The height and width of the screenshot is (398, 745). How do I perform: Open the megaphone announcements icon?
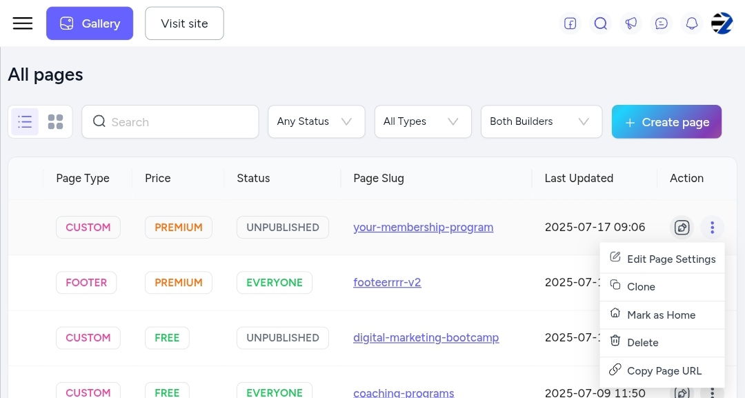631,23
